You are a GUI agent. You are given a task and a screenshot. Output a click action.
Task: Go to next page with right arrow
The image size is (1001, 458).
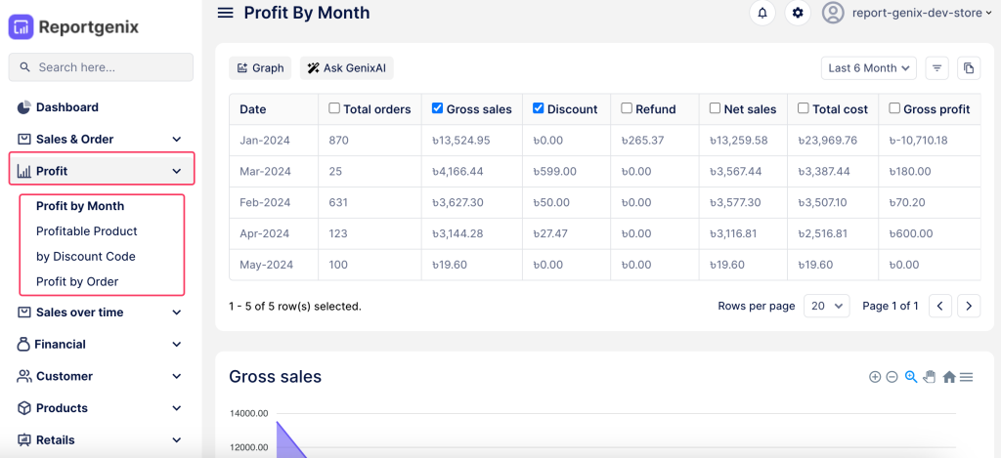coord(968,306)
